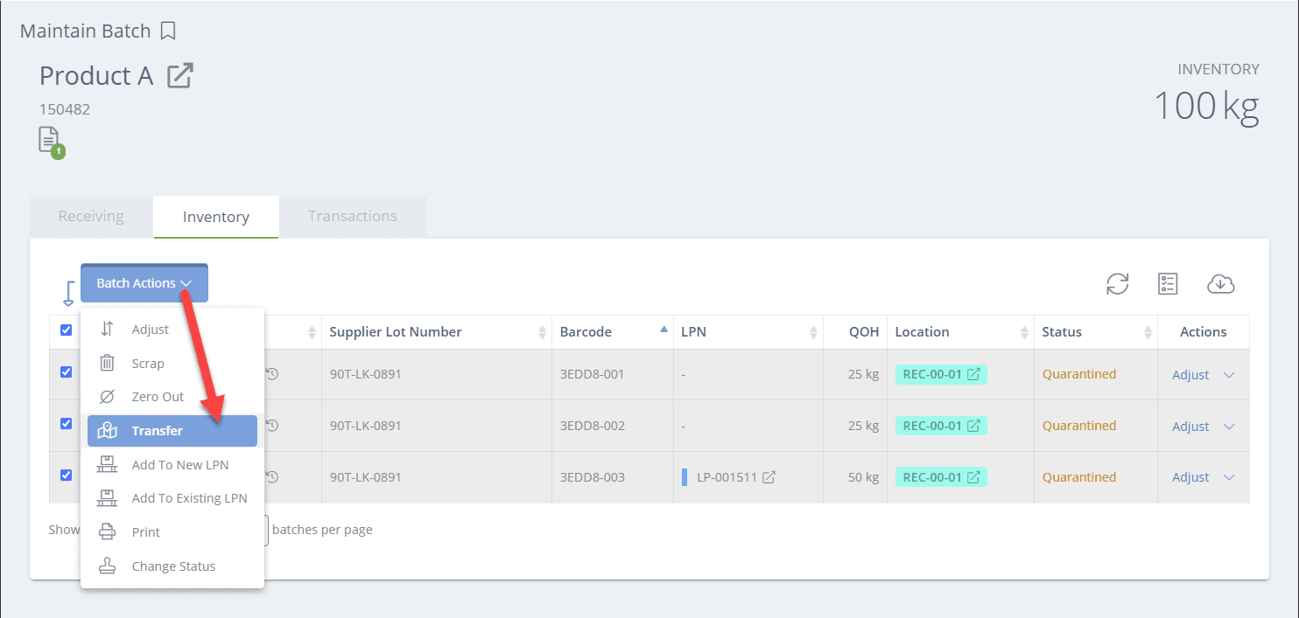The image size is (1299, 618).
Task: Click the cloud download export icon
Action: coord(1221,284)
